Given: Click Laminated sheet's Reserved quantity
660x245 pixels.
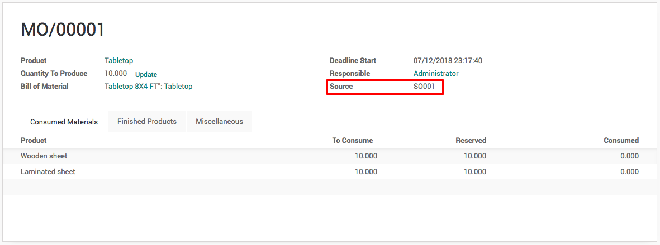Looking at the screenshot, I should (x=474, y=171).
